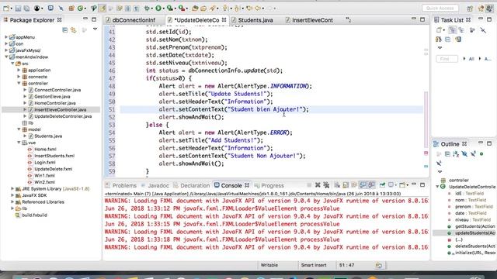Toggle Scheduled presentation in Task List

point(461,30)
